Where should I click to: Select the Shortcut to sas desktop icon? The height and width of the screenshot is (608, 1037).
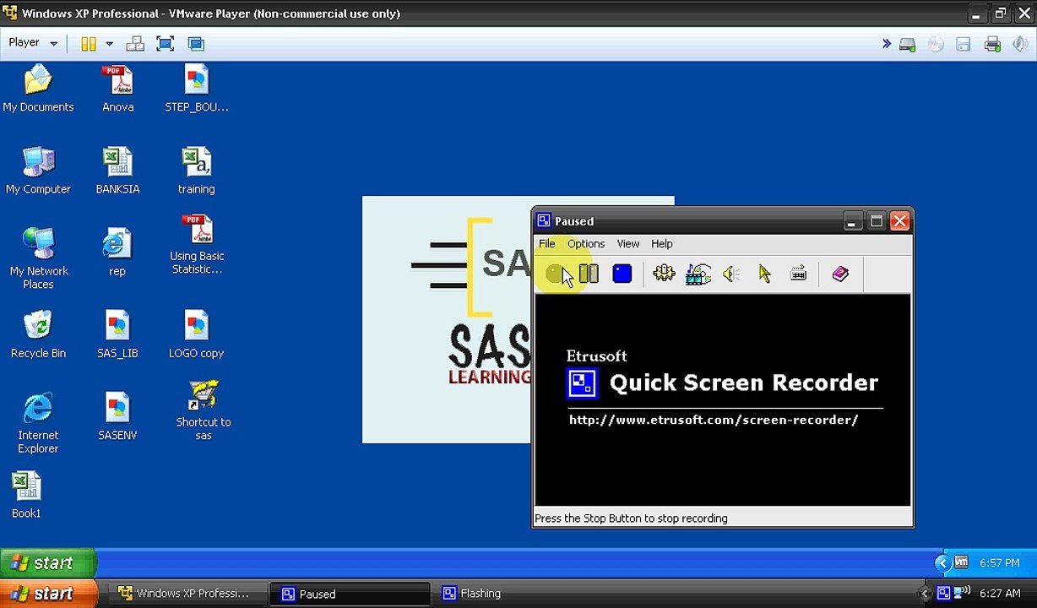click(x=204, y=410)
